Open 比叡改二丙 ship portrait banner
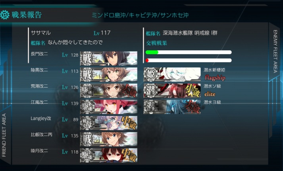Viewport: 283px width, 171px height. [109, 139]
